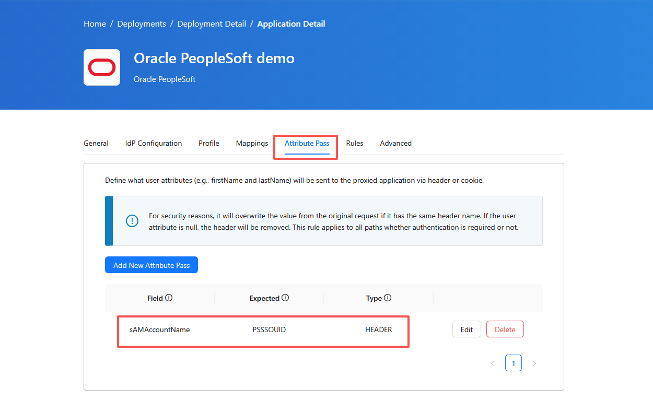The image size is (653, 400).
Task: Select the Attribute Pass tab
Action: (307, 143)
